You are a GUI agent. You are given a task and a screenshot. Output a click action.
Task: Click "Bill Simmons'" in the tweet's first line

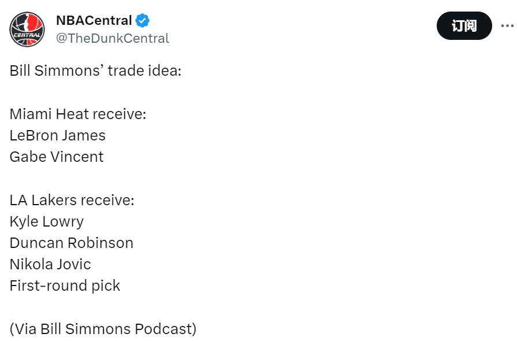[57, 71]
